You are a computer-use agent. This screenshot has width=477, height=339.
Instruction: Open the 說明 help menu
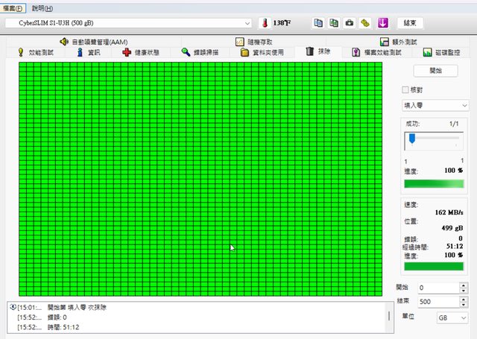click(x=42, y=7)
